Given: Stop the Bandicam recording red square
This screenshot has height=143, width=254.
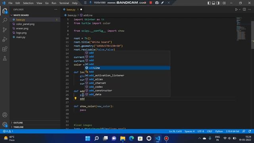Looking at the screenshot, I should [151, 3].
